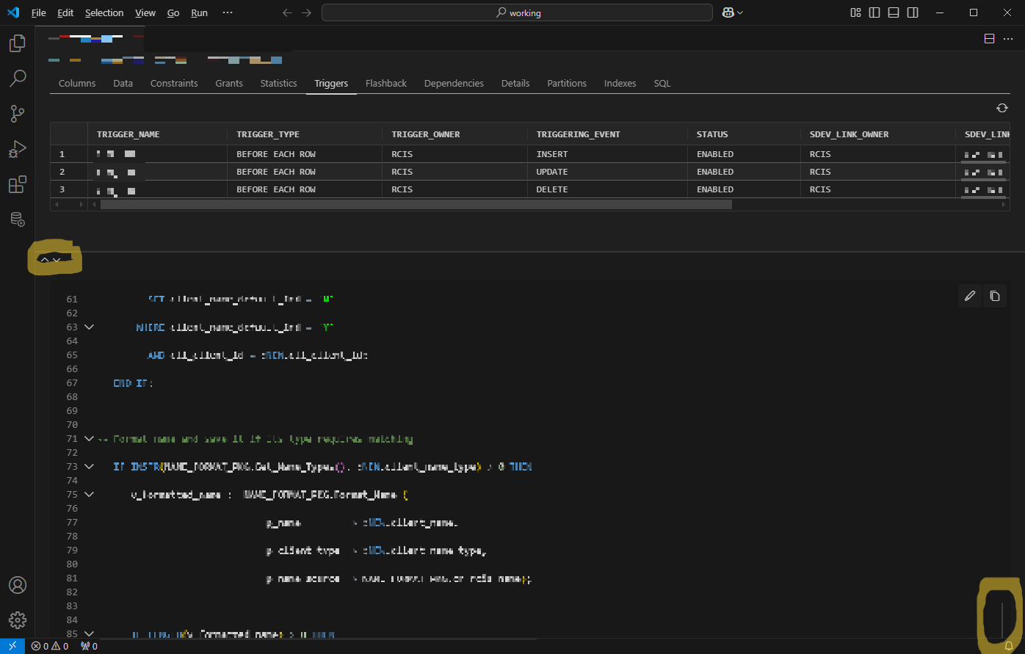This screenshot has height=654, width=1025.
Task: Collapse the WHERE clause fold at line 63
Action: tap(88, 327)
